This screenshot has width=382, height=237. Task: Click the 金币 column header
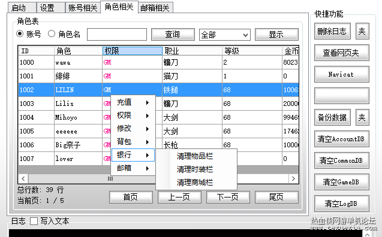point(291,51)
